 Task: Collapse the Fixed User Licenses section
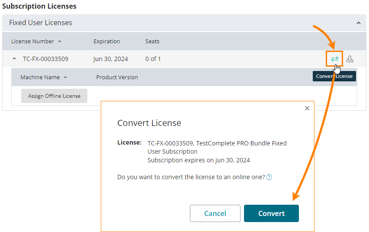359,23
